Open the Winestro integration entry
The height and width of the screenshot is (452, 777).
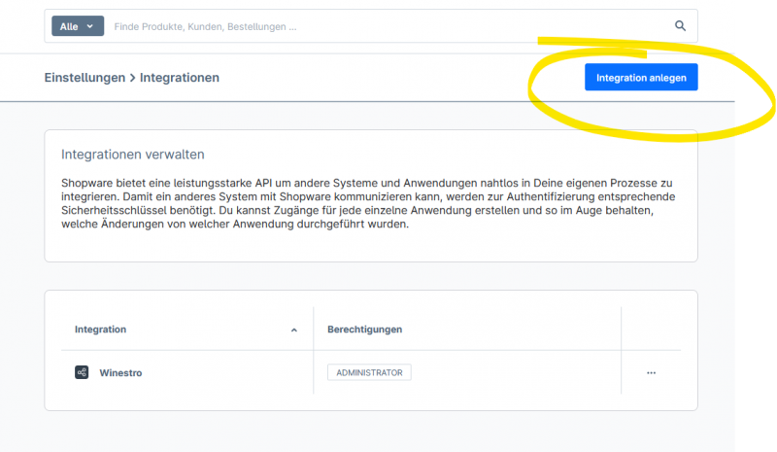[x=120, y=372]
